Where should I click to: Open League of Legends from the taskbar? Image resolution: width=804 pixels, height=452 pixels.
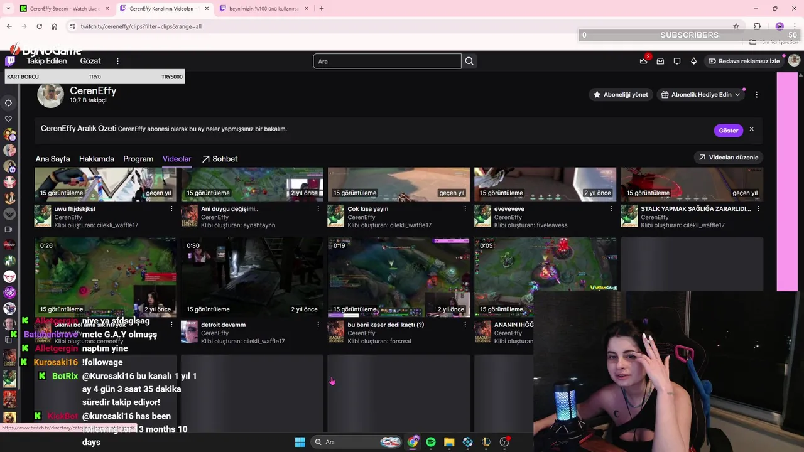point(486,442)
